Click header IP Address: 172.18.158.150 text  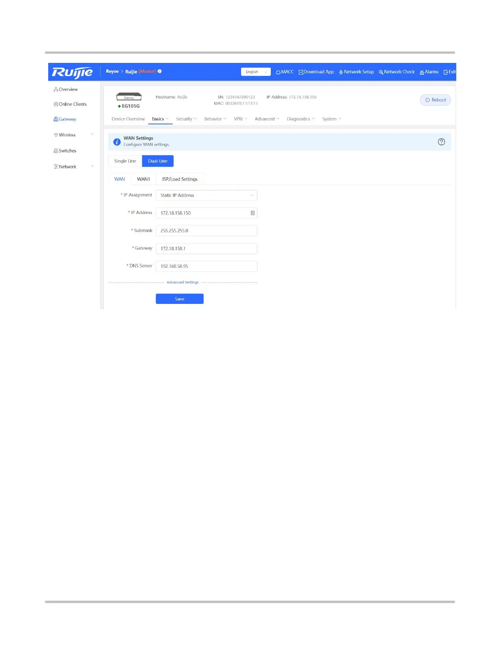coord(292,97)
